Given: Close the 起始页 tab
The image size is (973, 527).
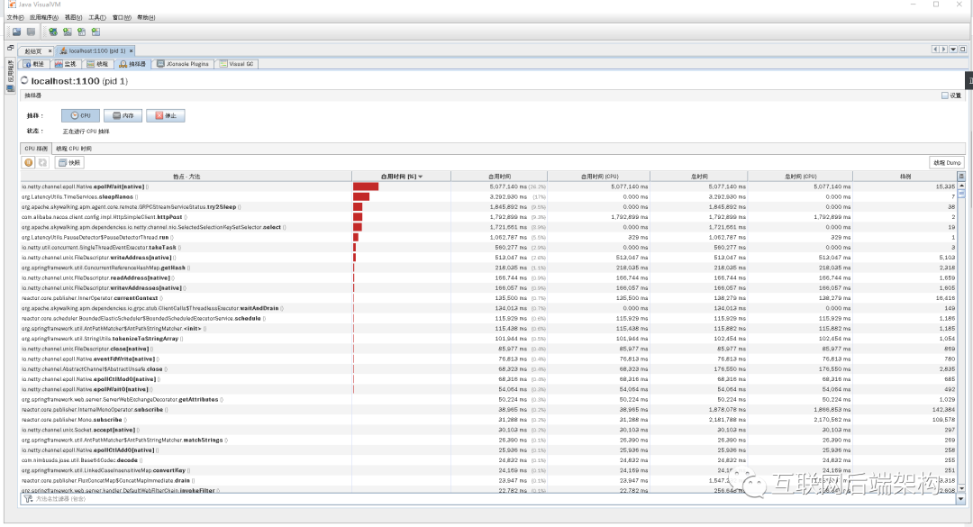Looking at the screenshot, I should (50, 51).
